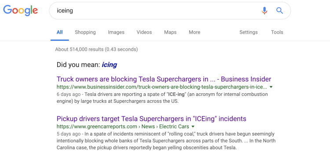Expand the More menu
The image size is (330, 158).
(x=194, y=32)
